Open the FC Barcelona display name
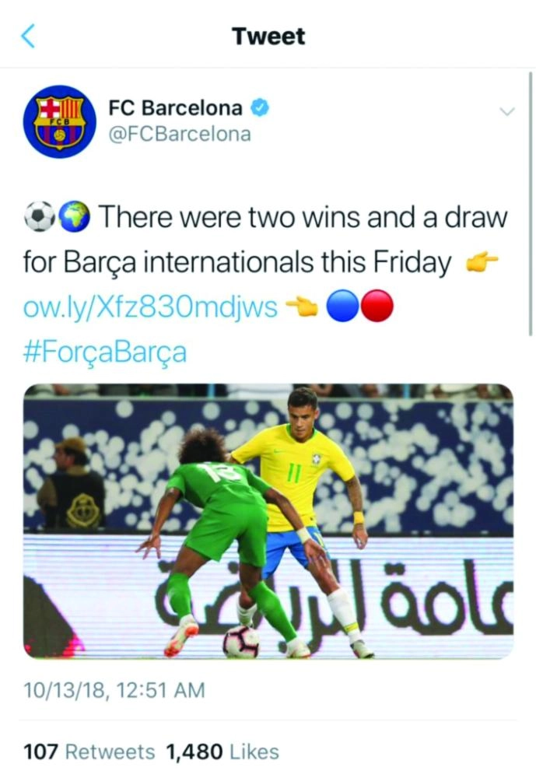This screenshot has width=536, height=778. 175,107
